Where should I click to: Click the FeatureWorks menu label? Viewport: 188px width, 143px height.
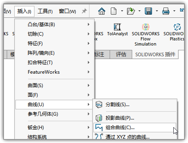point(44,72)
